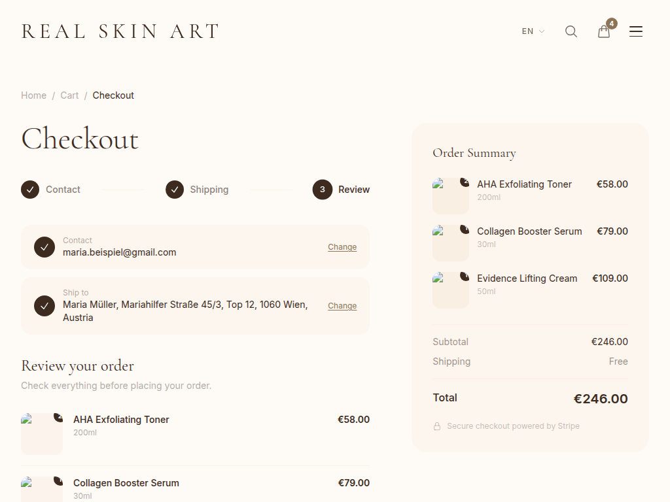The height and width of the screenshot is (502, 670).
Task: Click Evidence Lifting Cream thumbnail in summary
Action: tap(451, 290)
